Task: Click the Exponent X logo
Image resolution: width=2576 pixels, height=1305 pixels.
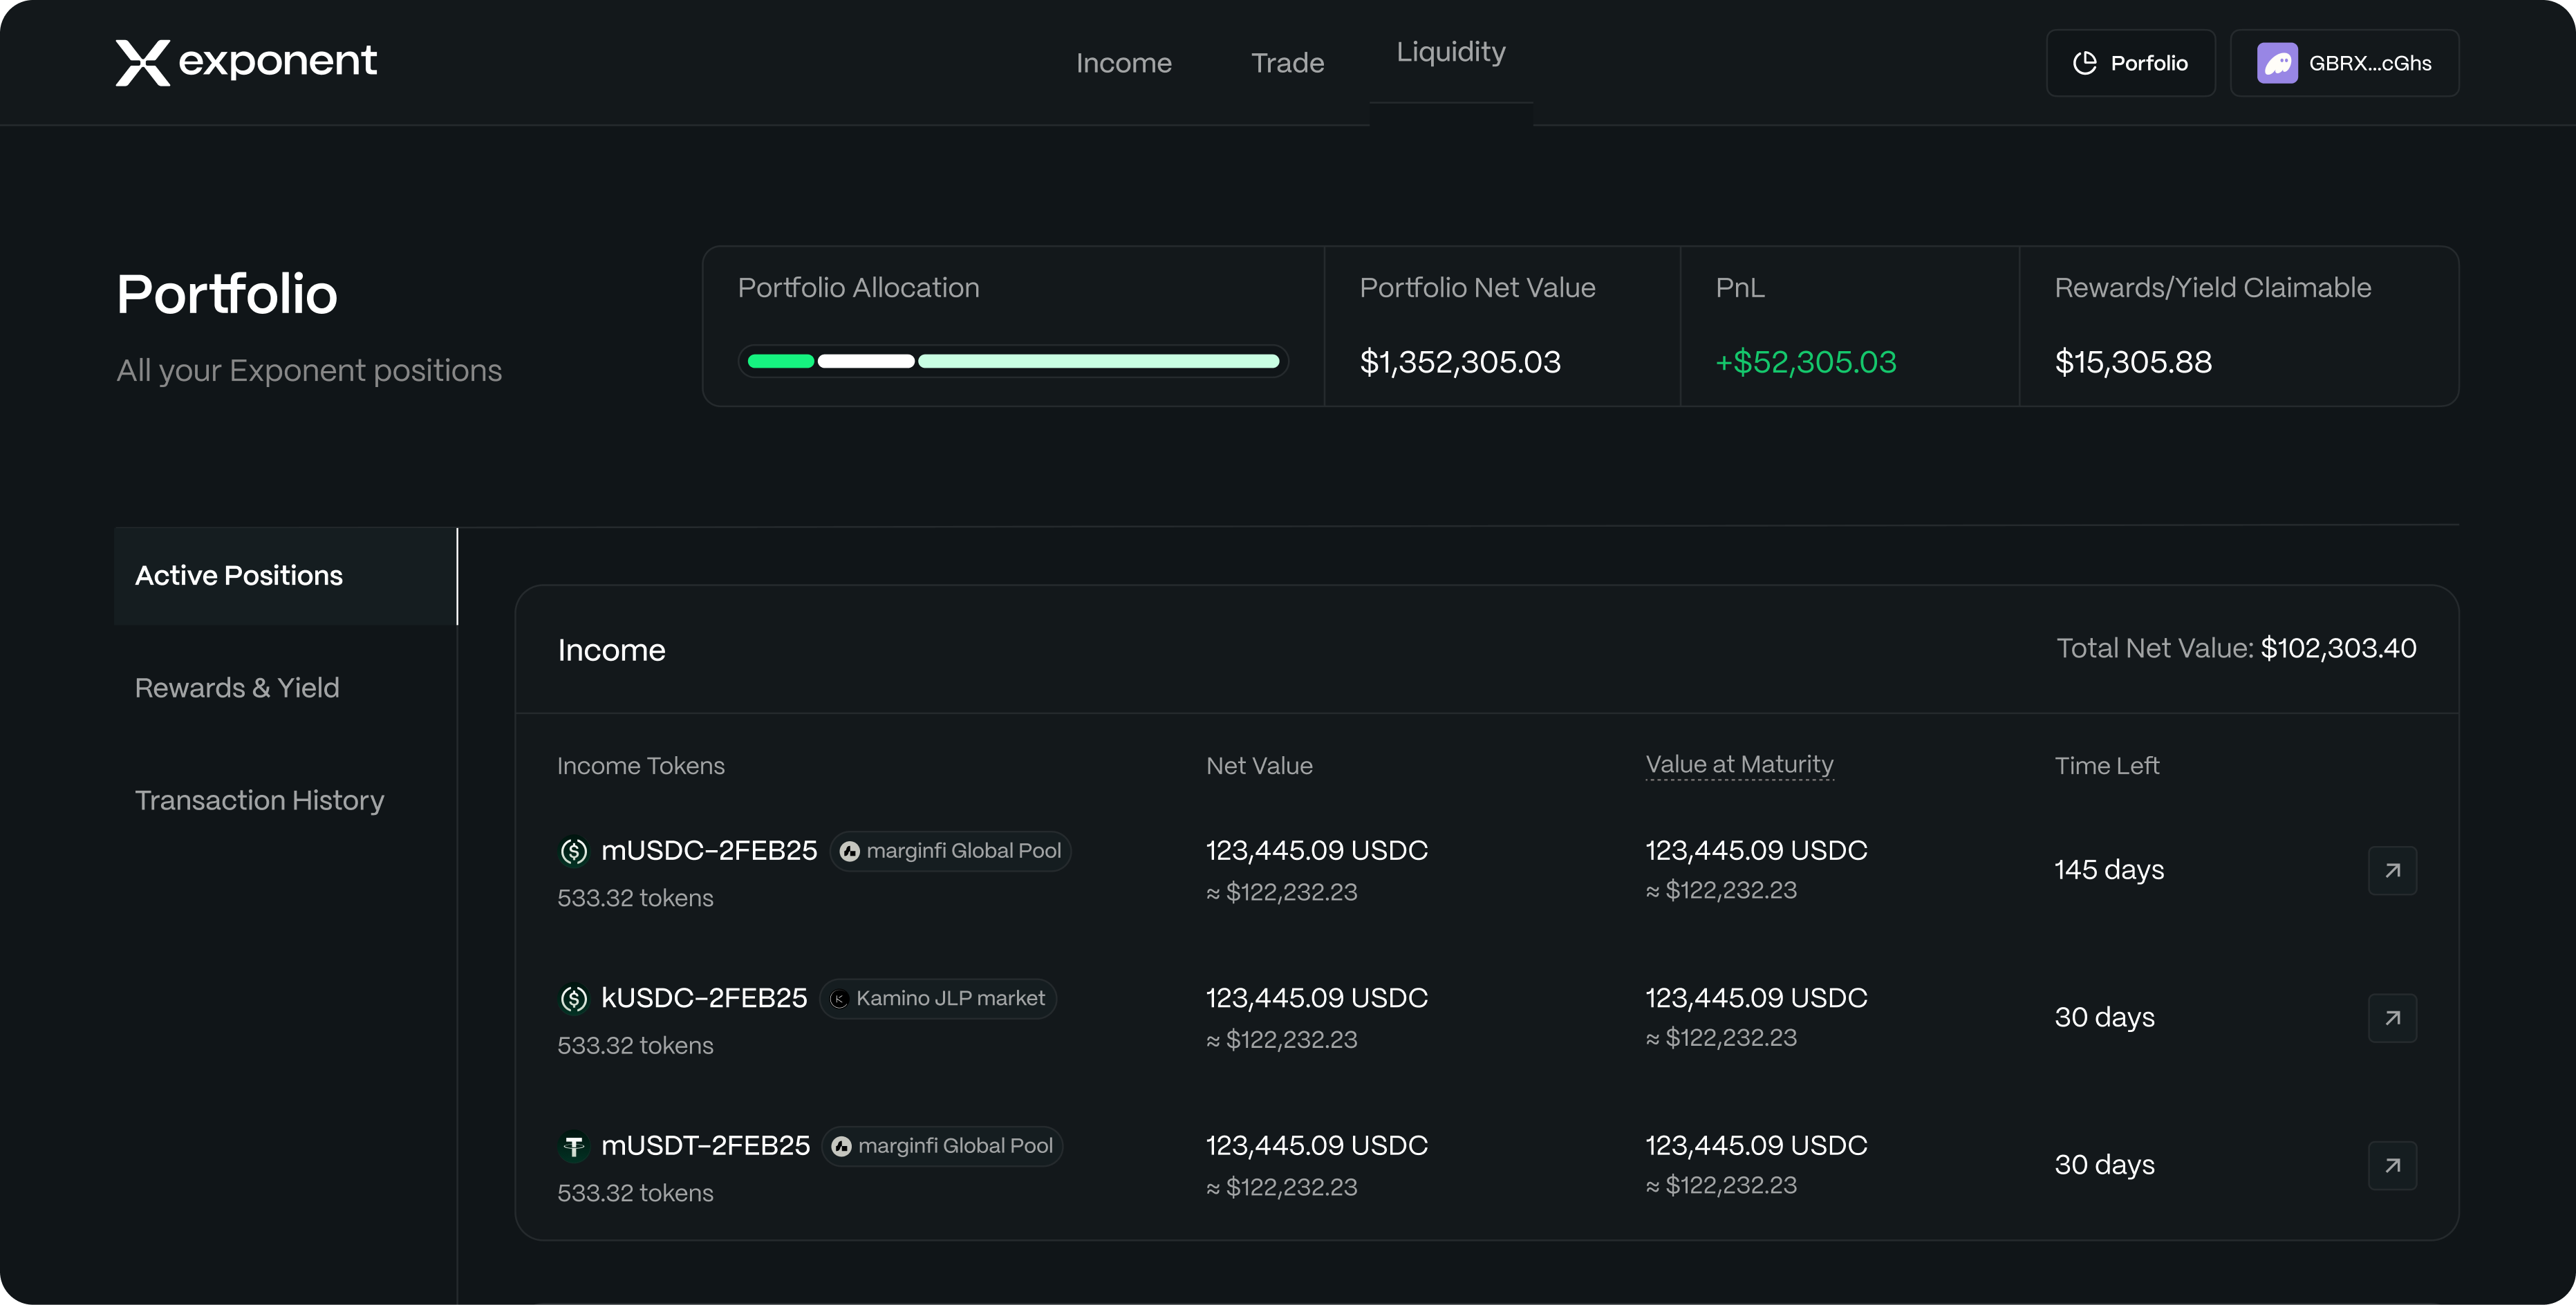Action: point(143,62)
